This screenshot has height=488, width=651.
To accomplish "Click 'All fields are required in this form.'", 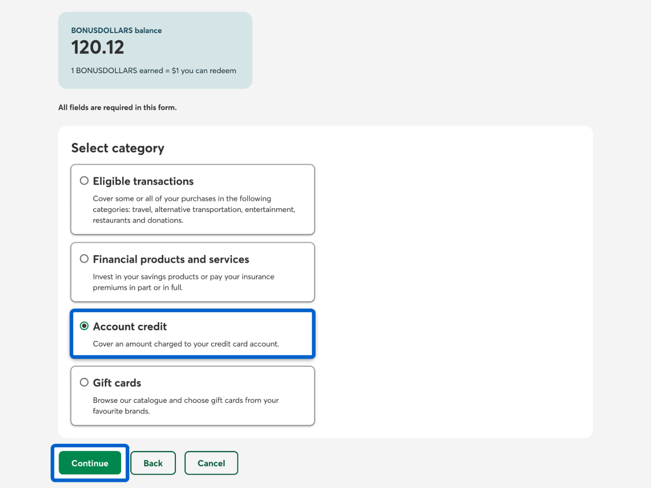I will coord(117,107).
